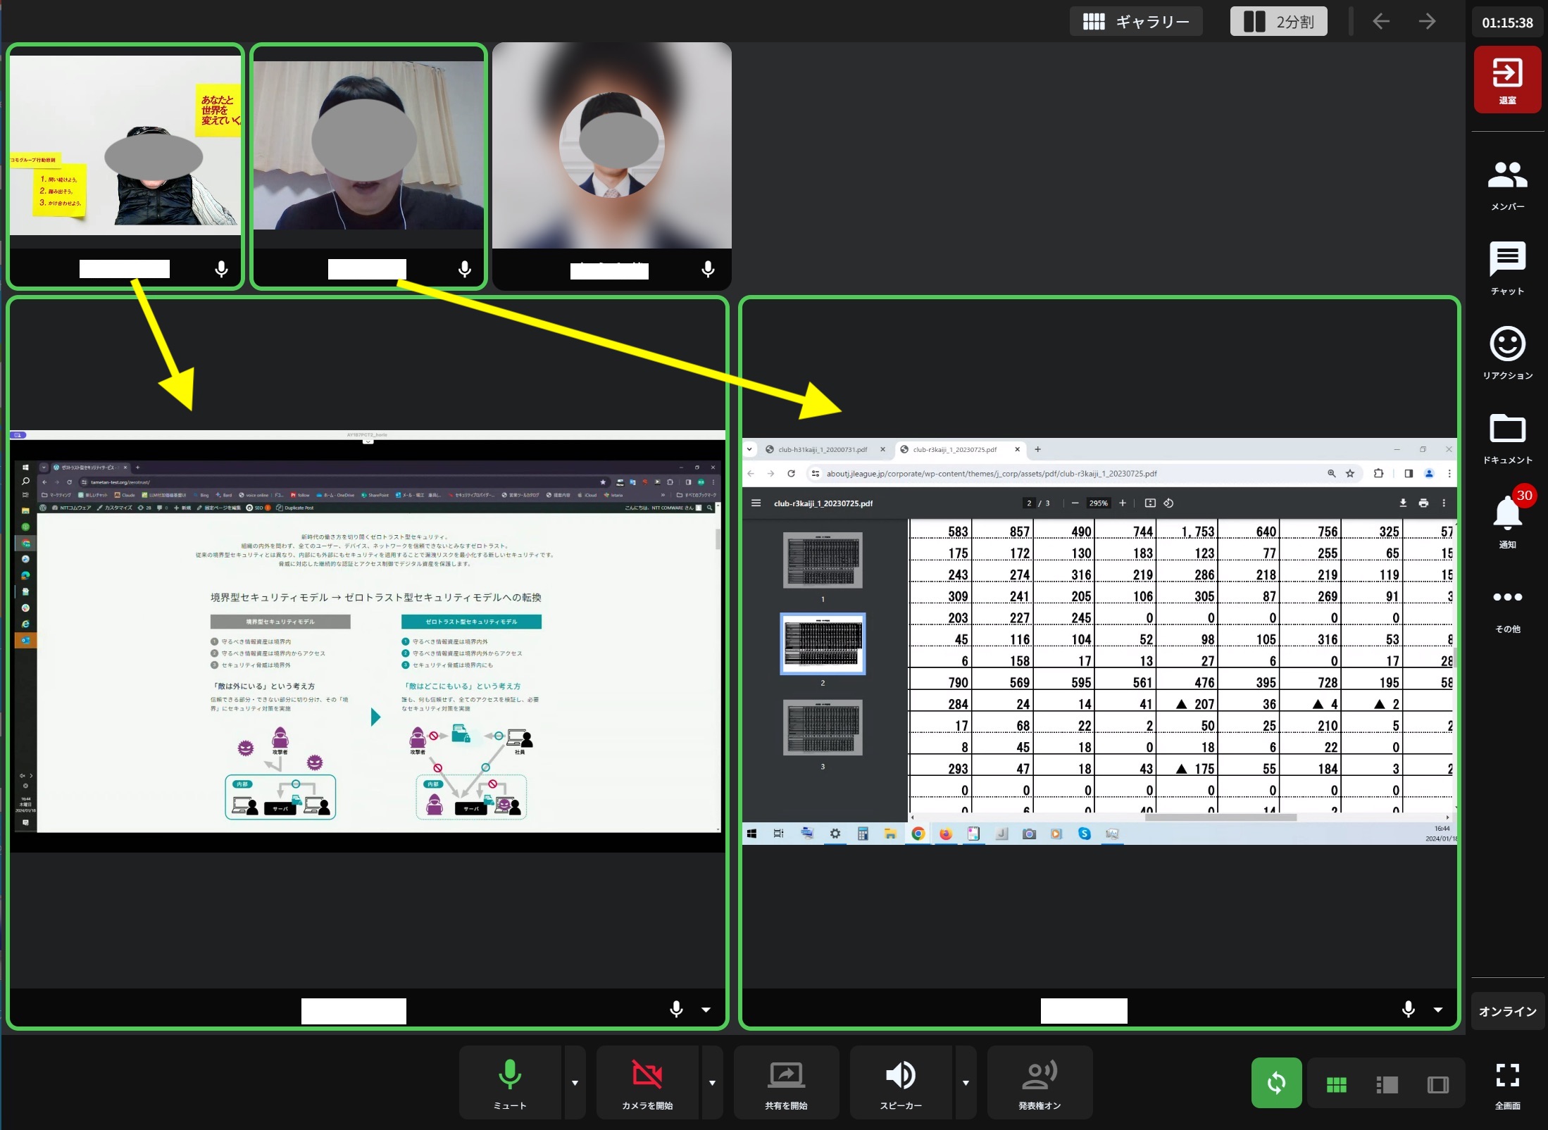1548x1130 pixels.
Task: Select the sidebar list layout icon
Action: 1387,1085
